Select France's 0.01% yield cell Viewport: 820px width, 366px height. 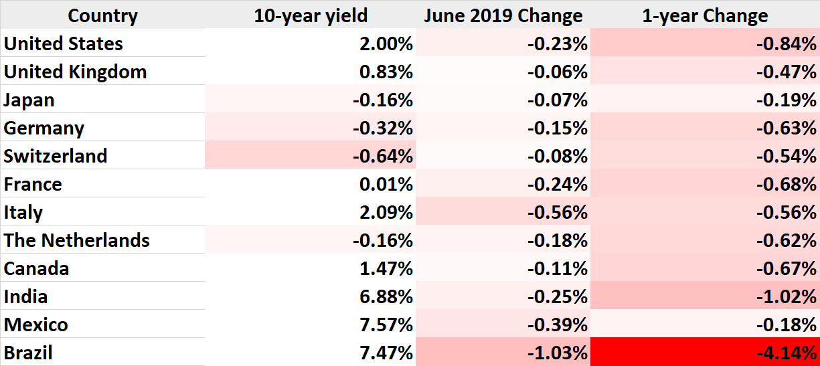386,185
